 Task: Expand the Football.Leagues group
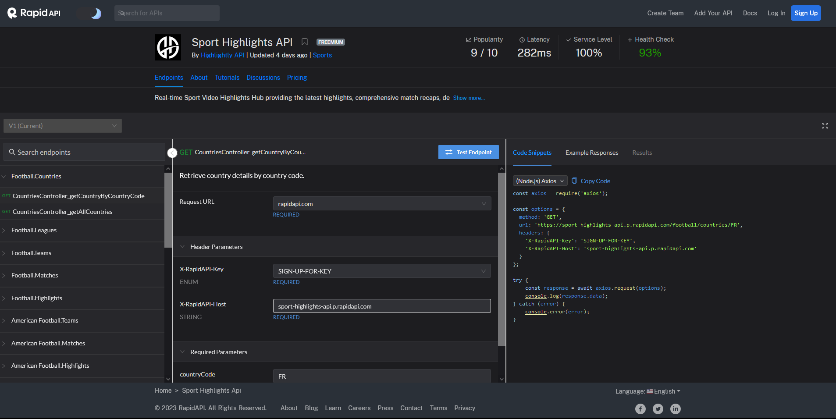[82, 230]
